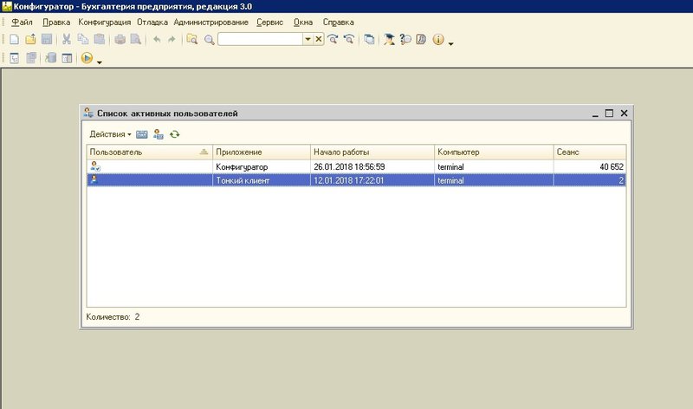
Task: Open the Окна menu
Action: tap(302, 23)
